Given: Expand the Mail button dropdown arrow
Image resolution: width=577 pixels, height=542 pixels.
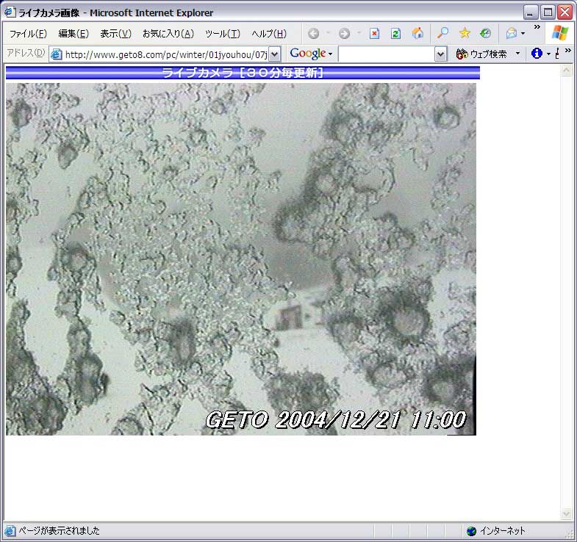Looking at the screenshot, I should tap(523, 34).
